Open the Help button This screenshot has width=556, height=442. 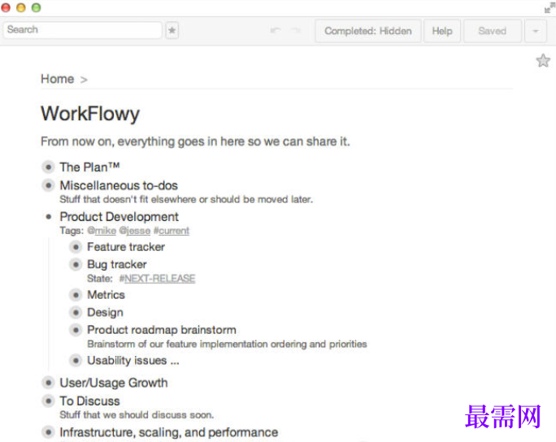click(x=442, y=31)
